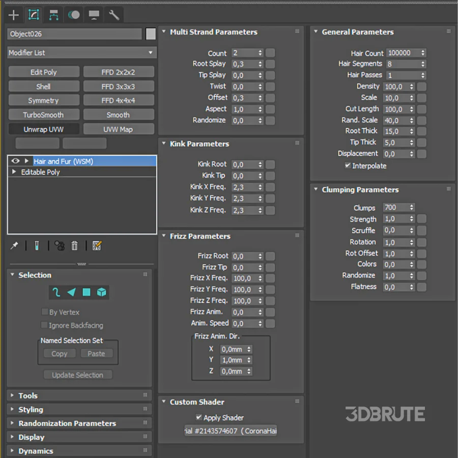The width and height of the screenshot is (458, 458).
Task: Enable the By Vertex checkbox
Action: tap(45, 311)
